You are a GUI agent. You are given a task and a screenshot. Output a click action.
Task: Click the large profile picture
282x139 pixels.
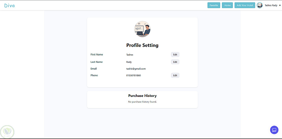(142, 29)
